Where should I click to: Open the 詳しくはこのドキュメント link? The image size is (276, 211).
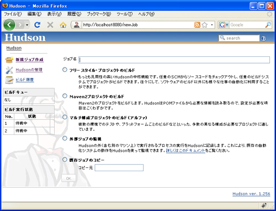click(x=185, y=150)
